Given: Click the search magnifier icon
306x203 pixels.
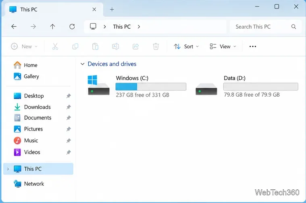Looking at the screenshot, I should (x=294, y=27).
